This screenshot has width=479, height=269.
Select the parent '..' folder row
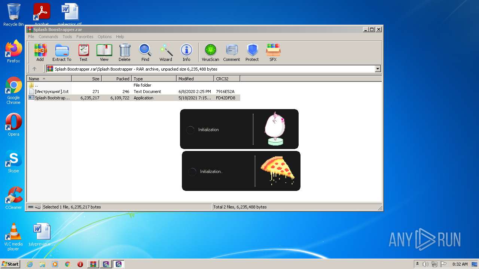point(134,85)
